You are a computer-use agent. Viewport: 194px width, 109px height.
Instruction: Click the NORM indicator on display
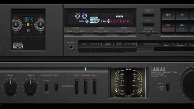click(94, 18)
